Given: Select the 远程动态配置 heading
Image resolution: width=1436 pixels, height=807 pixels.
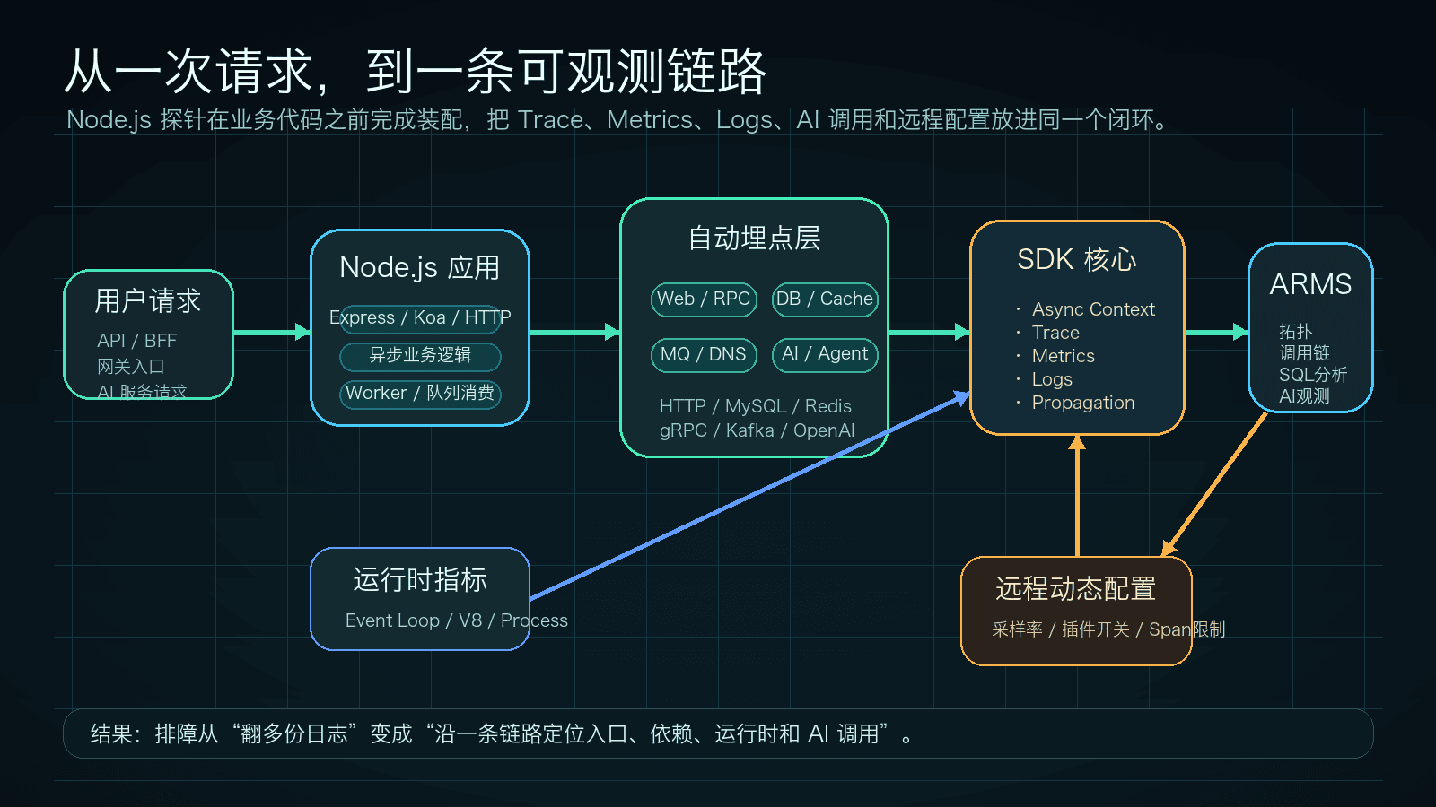Looking at the screenshot, I should [x=1076, y=588].
